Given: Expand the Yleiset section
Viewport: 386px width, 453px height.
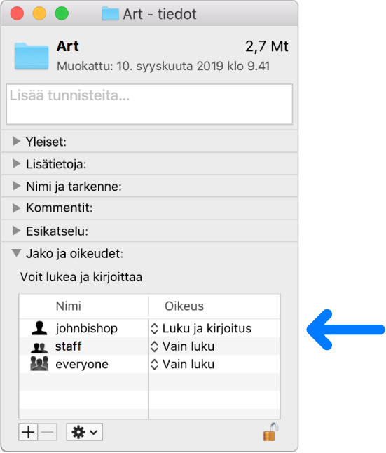Looking at the screenshot, I should [x=16, y=141].
